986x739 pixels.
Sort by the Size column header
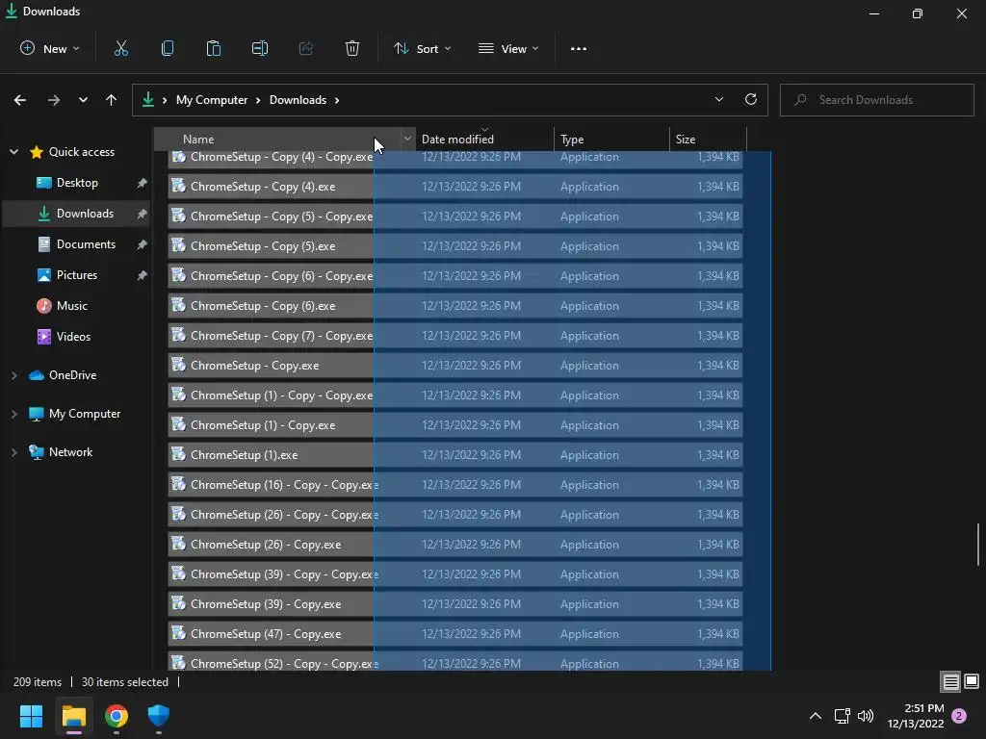708,139
